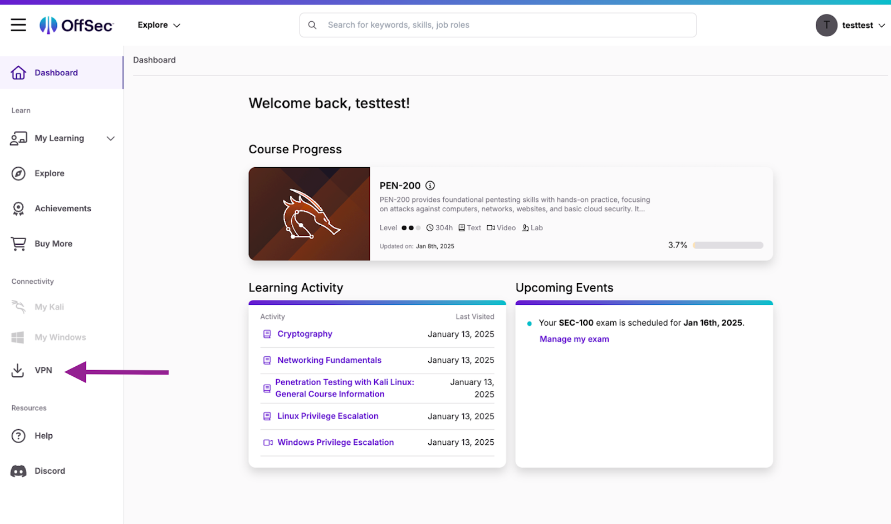Click the Activity column header
Screen dimensions: 891x524
(272, 317)
